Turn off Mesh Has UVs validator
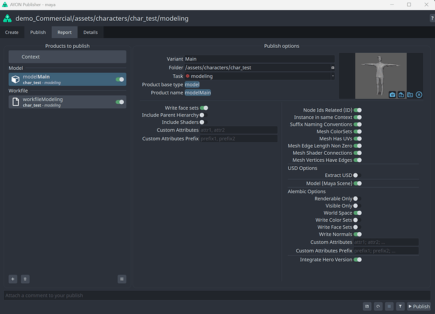Image resolution: width=435 pixels, height=314 pixels. (357, 138)
